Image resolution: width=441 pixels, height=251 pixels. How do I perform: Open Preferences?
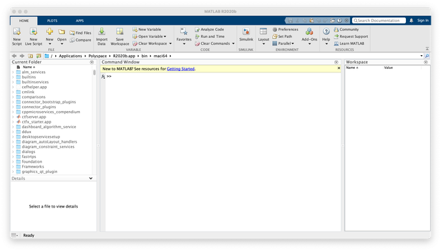pos(285,29)
